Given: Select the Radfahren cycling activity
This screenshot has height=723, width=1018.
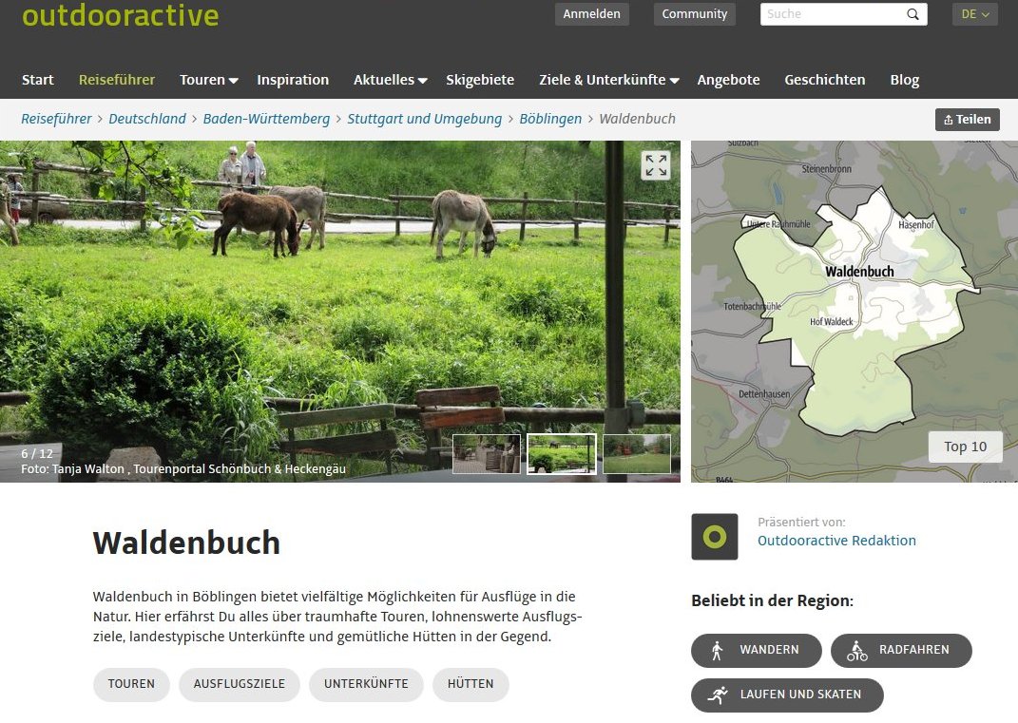Looking at the screenshot, I should pos(900,651).
